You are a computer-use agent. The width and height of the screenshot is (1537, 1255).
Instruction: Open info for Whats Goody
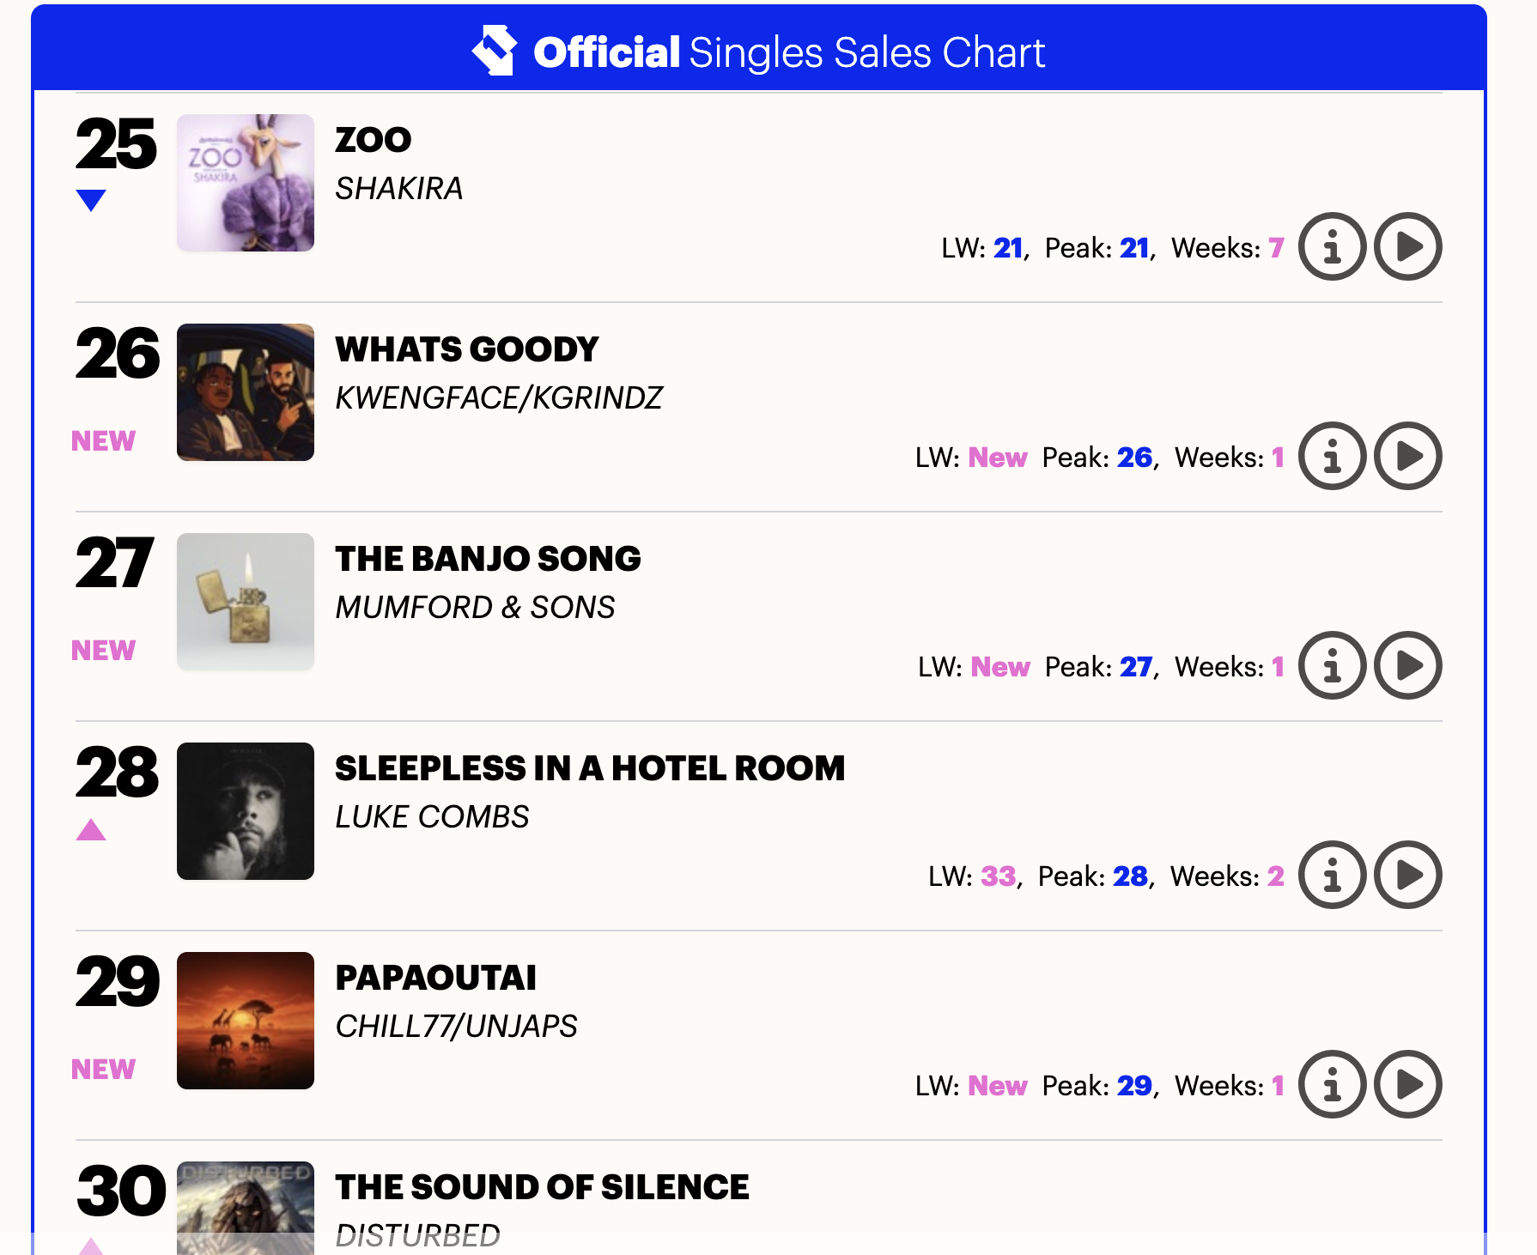click(1332, 457)
